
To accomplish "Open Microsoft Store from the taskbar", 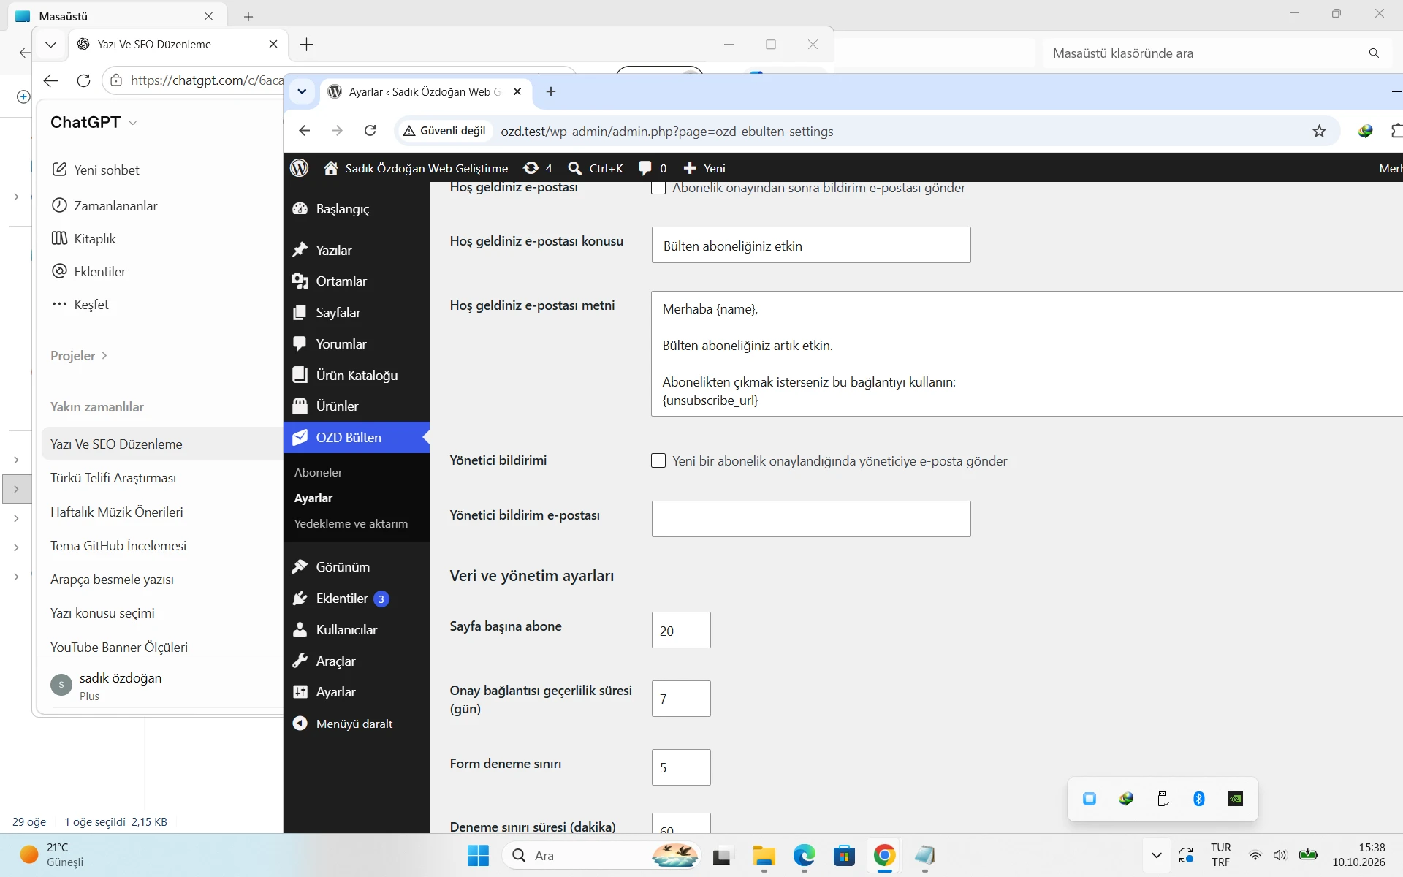I will [844, 855].
